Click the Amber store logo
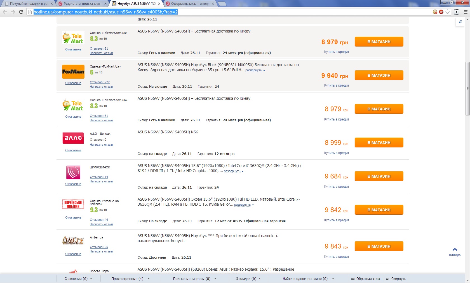The height and width of the screenshot is (283, 470). [73, 240]
